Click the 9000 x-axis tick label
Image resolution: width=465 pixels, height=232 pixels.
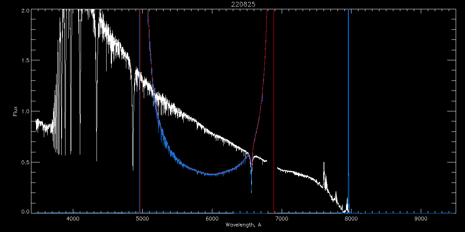(421, 219)
